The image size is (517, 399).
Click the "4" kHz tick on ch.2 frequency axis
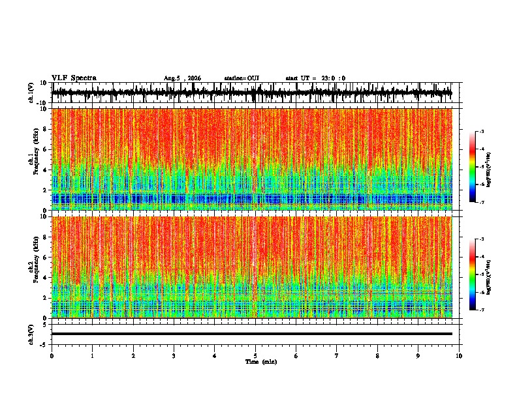(x=45, y=278)
